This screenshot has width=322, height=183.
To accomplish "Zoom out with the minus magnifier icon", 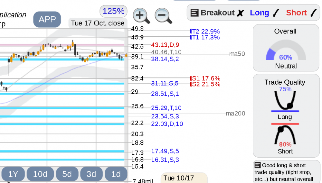I will pyautogui.click(x=163, y=16).
